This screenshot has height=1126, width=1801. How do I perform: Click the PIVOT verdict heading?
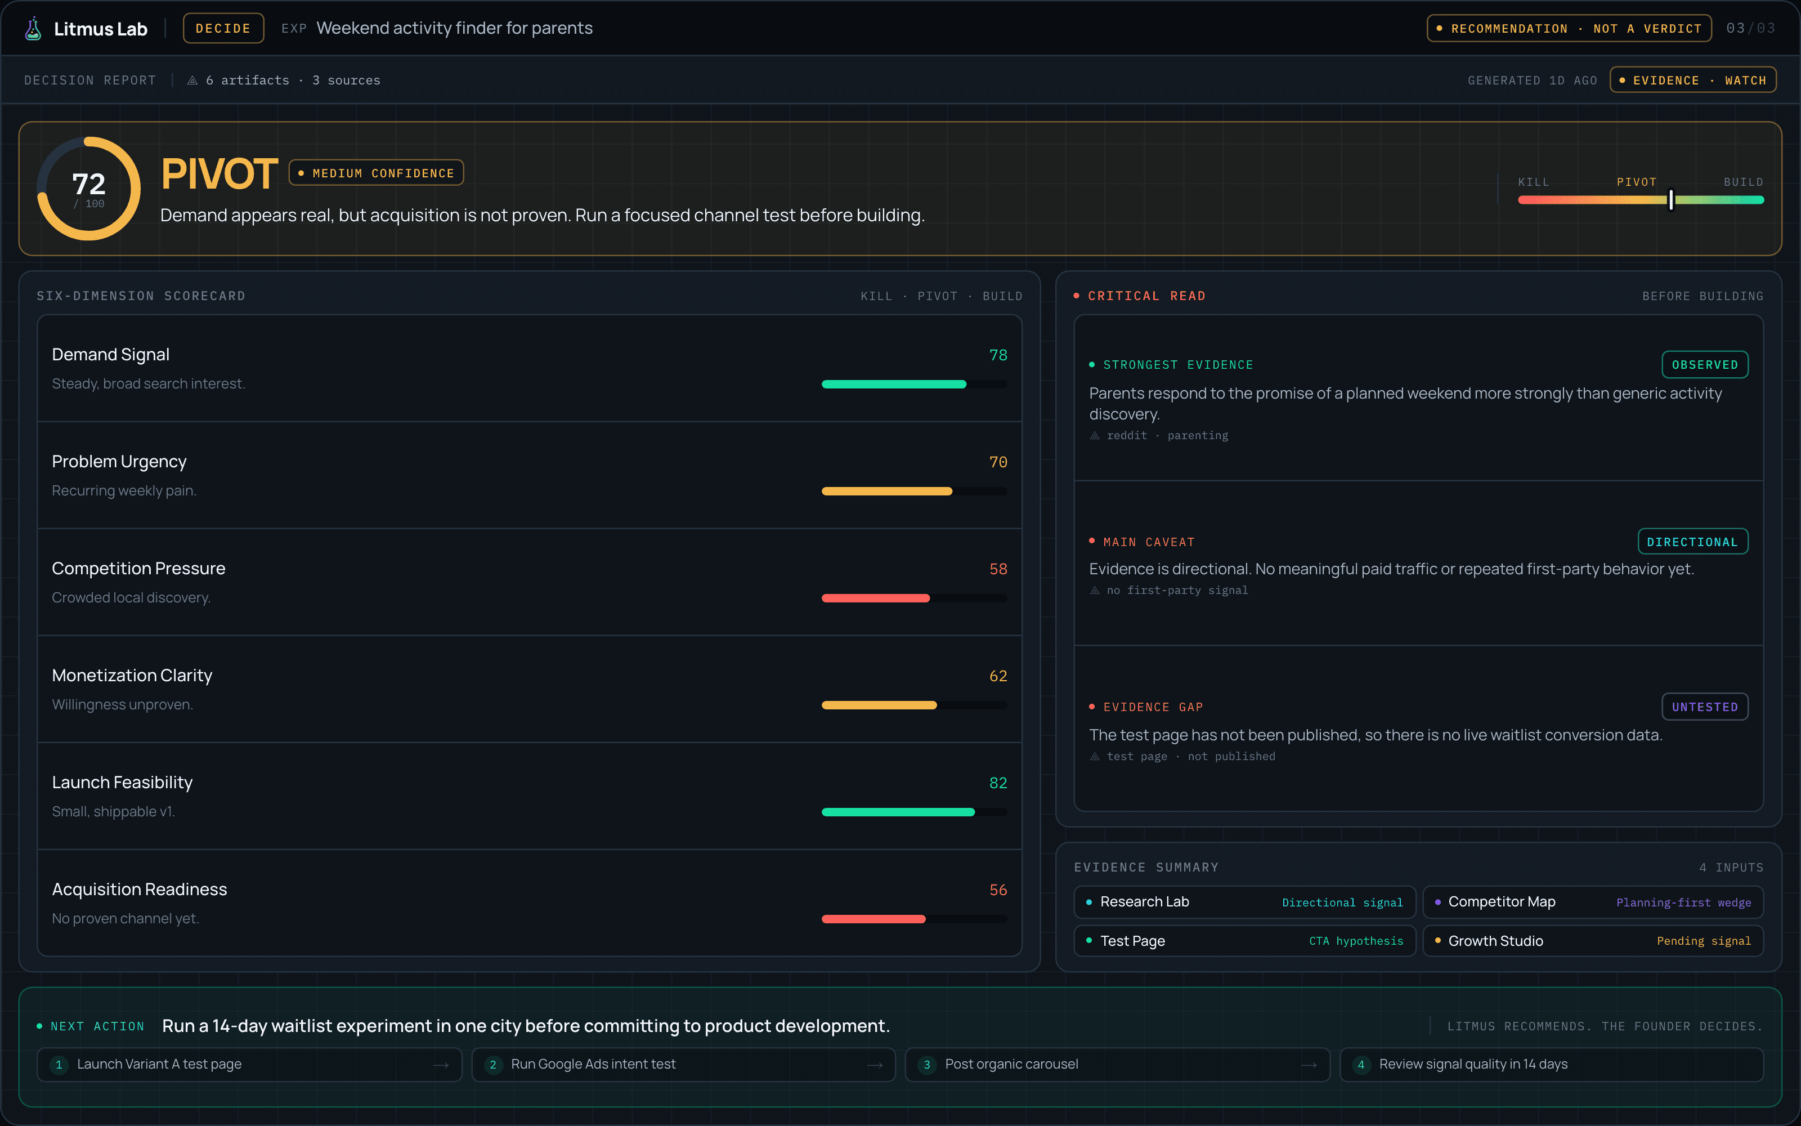(x=219, y=175)
